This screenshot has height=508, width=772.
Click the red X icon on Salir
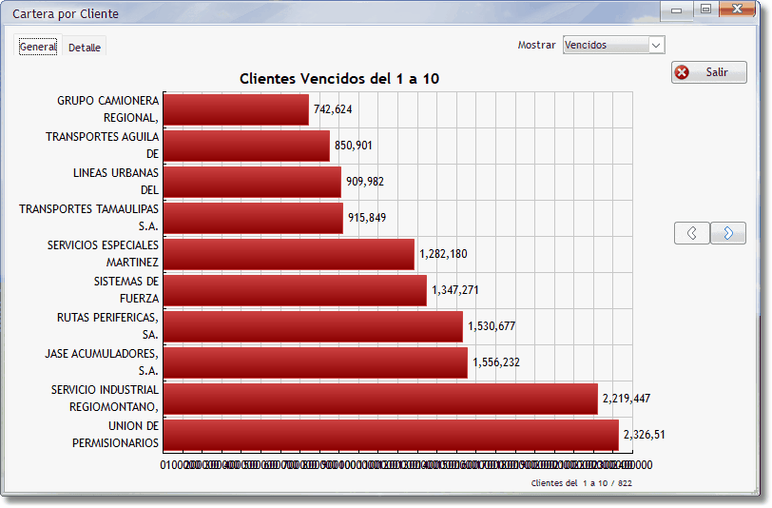[682, 72]
